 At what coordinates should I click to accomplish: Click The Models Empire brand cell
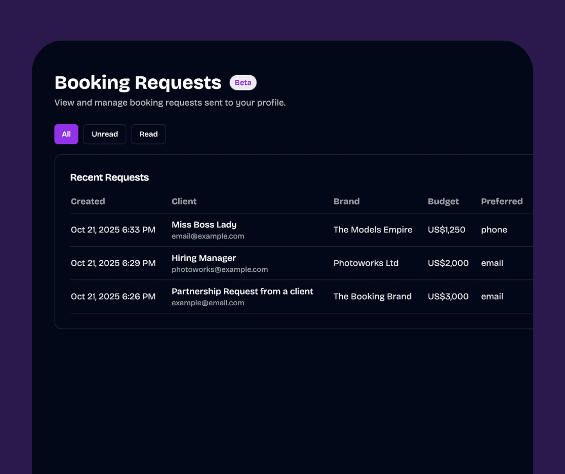[x=373, y=230]
